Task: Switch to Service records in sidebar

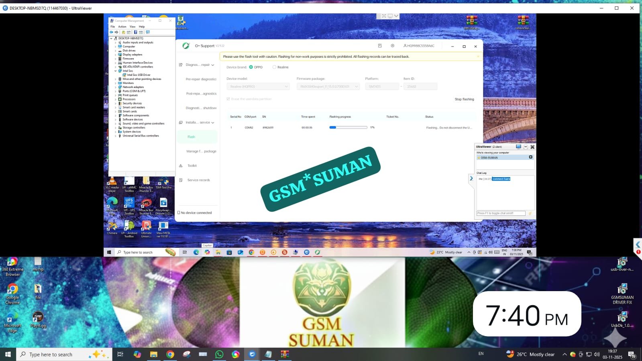Action: point(198,180)
